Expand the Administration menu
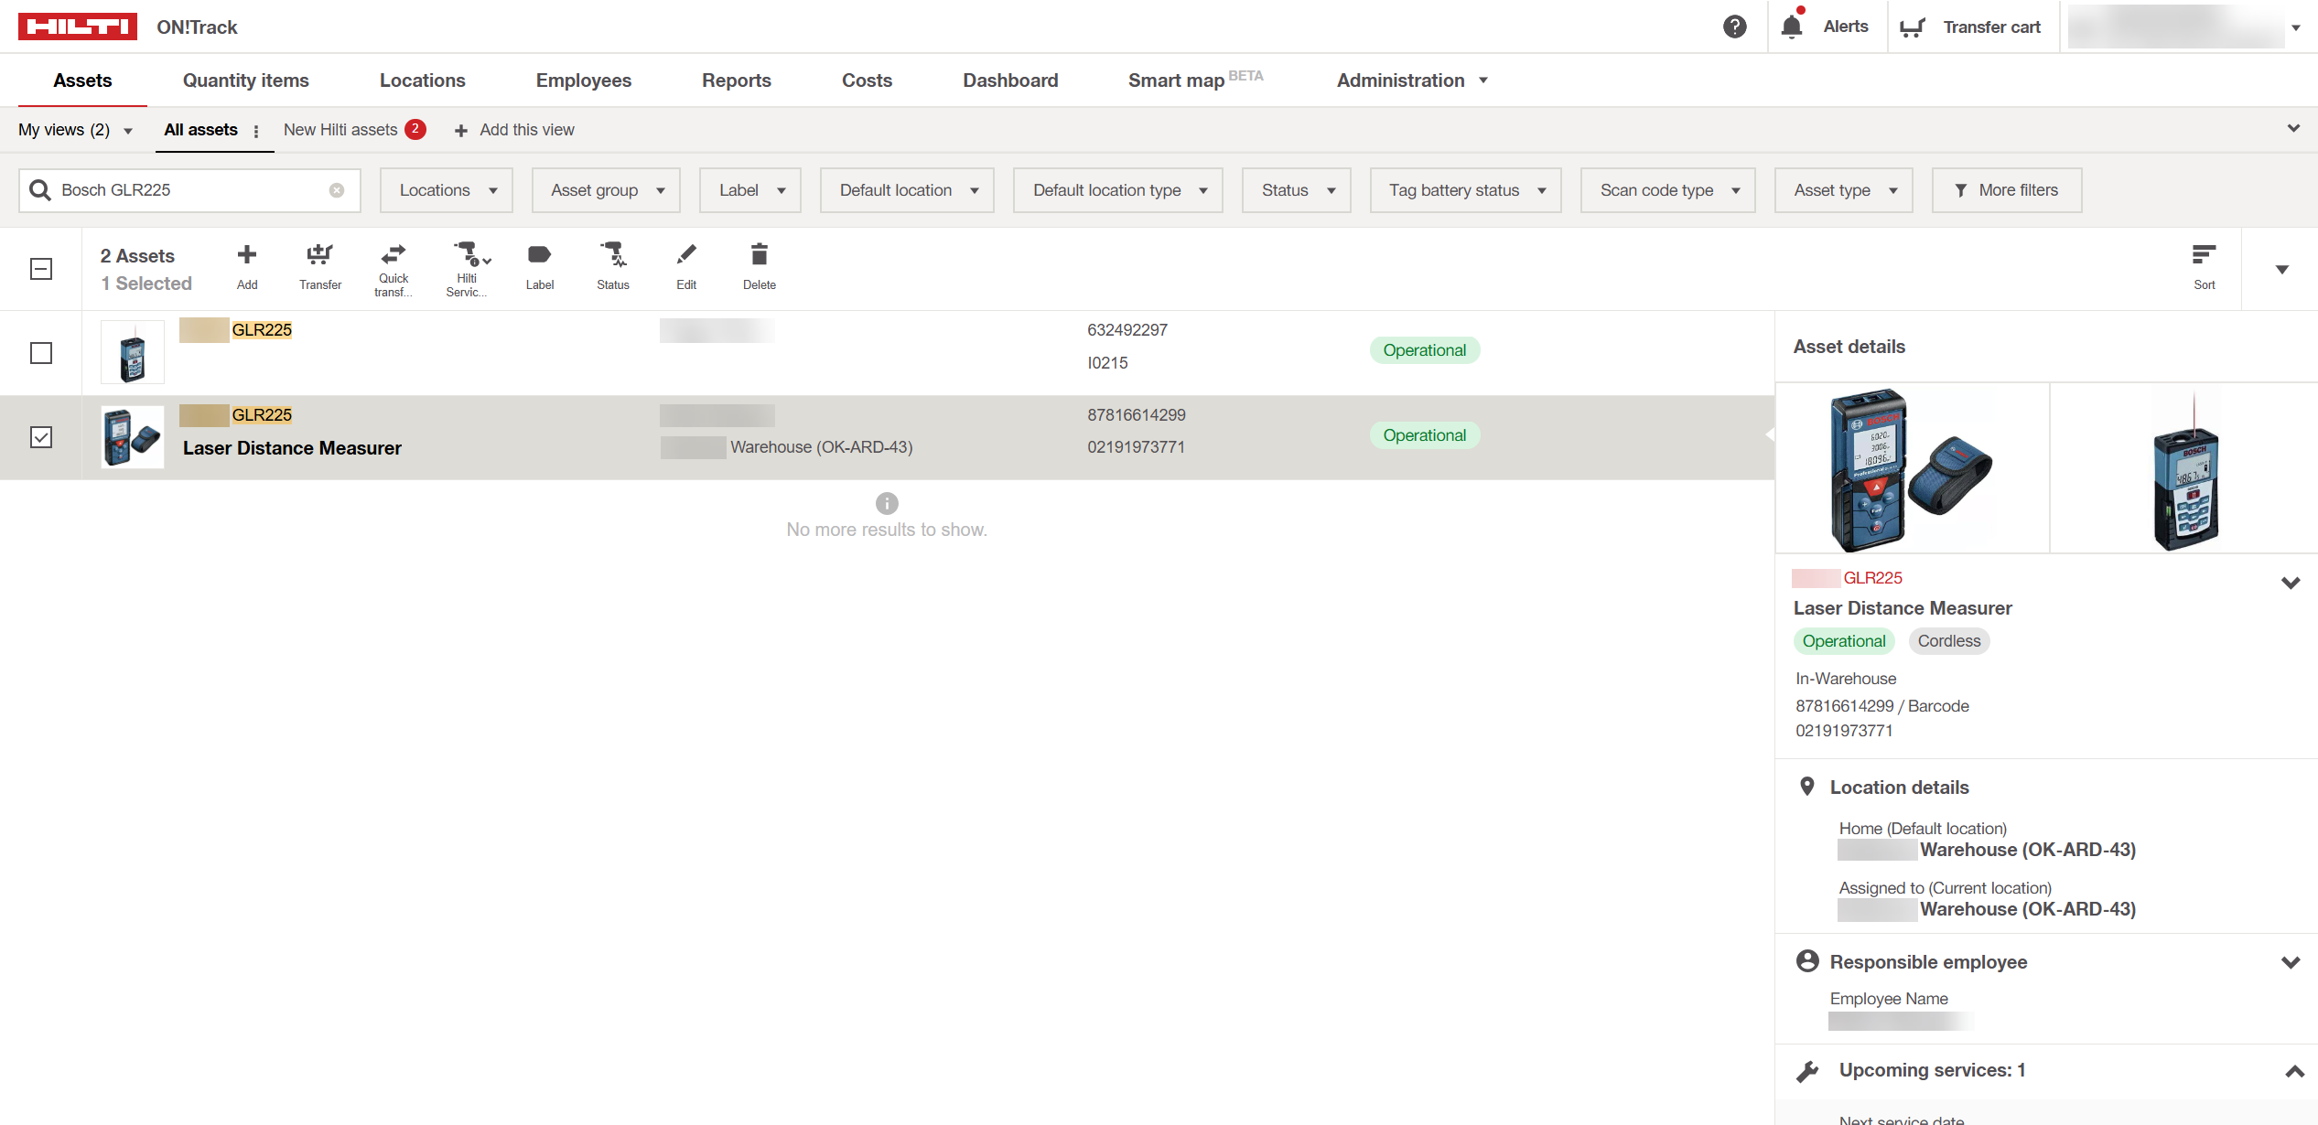The height and width of the screenshot is (1125, 2318). click(x=1412, y=80)
